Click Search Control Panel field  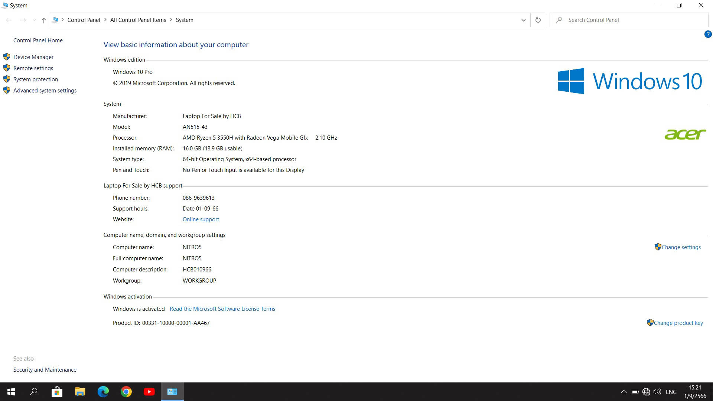pos(629,20)
